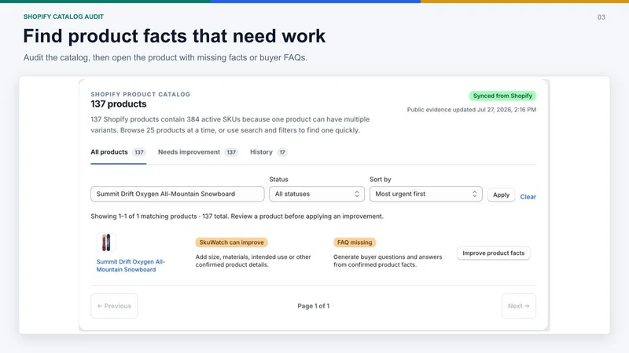Switch to the Needs improvement tab

tap(198, 152)
